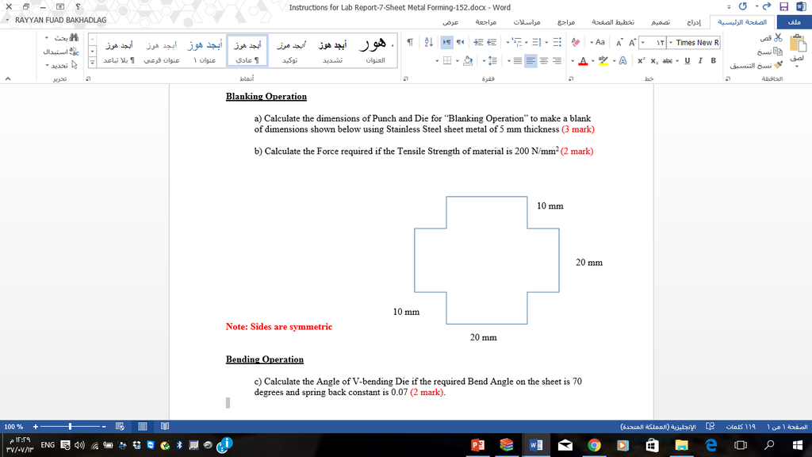
Task: Click the Clear Formatting eraser icon
Action: click(576, 42)
